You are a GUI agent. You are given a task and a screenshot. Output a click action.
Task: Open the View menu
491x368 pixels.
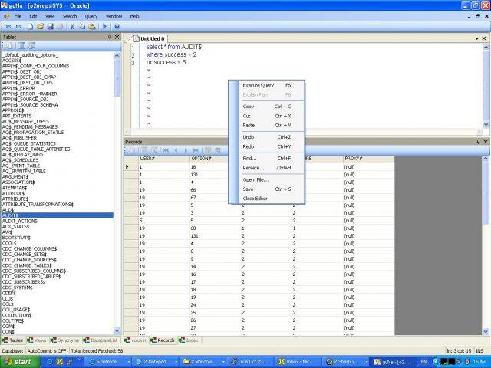pos(50,16)
